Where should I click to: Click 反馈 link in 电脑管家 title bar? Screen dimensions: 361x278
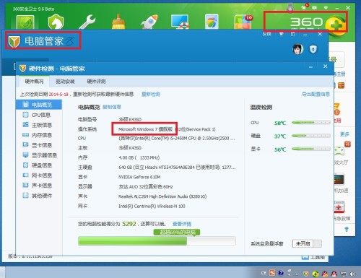(266, 34)
